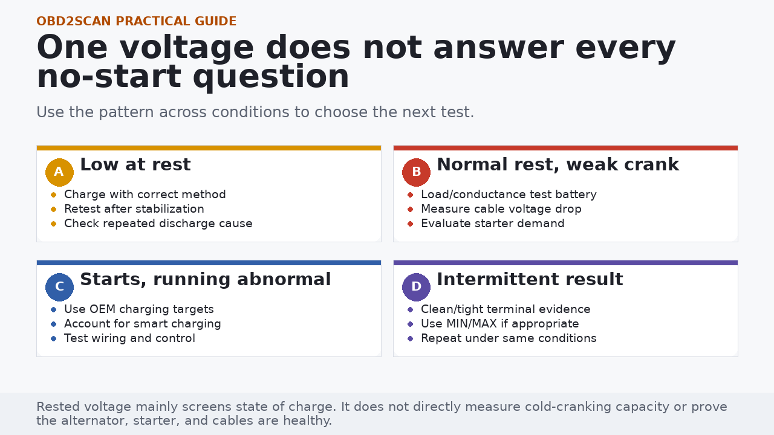Click Check repeated discharge cause item
The image size is (774, 435).
pyautogui.click(x=158, y=224)
